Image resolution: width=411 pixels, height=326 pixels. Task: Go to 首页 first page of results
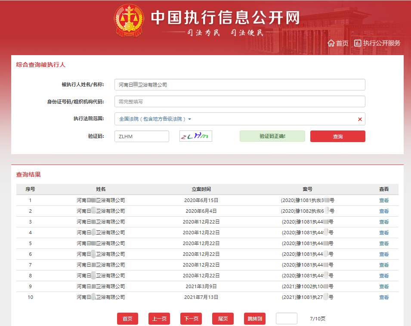point(127,318)
